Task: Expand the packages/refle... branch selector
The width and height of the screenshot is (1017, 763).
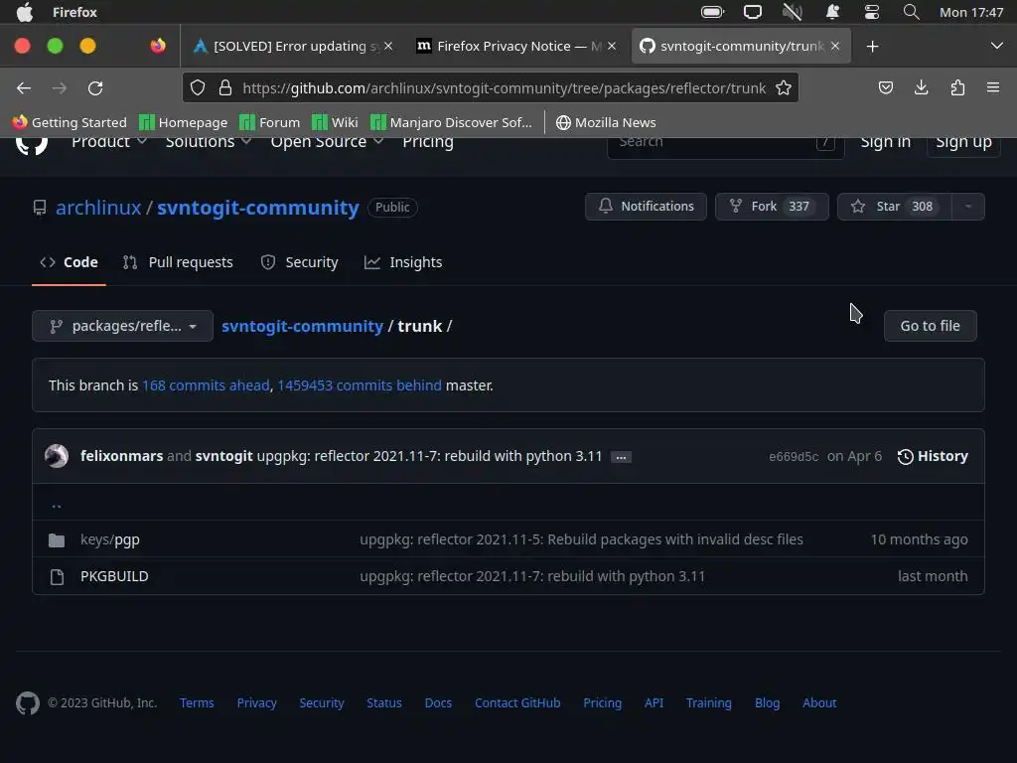Action: point(122,326)
